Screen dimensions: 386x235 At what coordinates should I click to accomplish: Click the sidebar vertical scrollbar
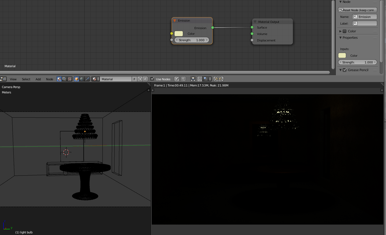pyautogui.click(x=381, y=31)
